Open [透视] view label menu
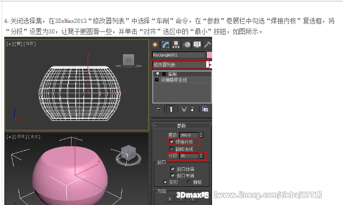343x205 pixels. point(21,136)
